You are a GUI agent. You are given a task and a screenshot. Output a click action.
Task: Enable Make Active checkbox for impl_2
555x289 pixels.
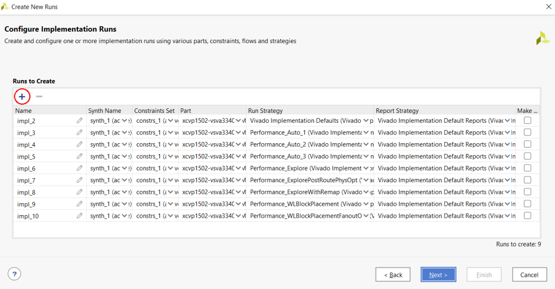click(527, 121)
